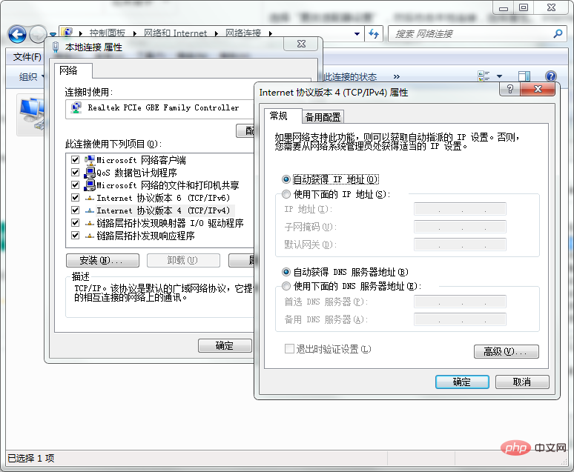
Task: Expand the toolbar overflow chevron »
Action: [397, 77]
